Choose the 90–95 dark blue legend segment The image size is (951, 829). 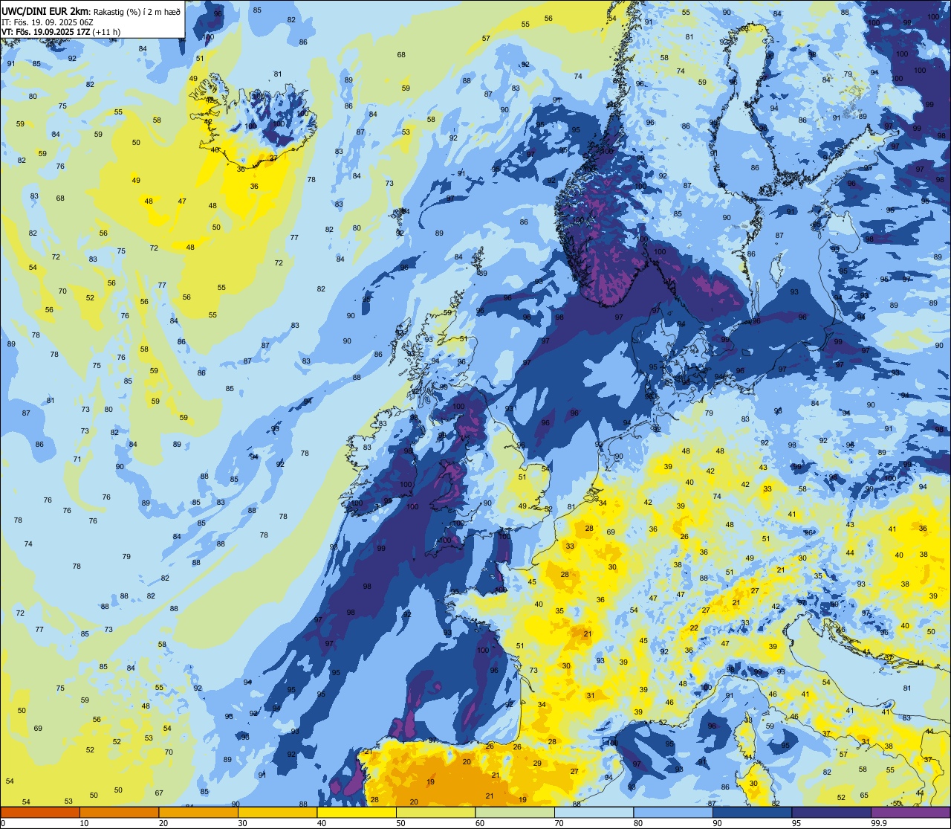[752, 812]
